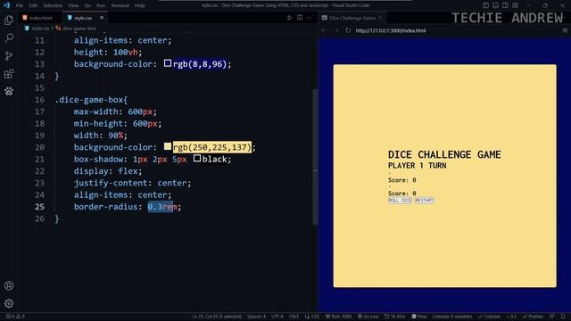Image resolution: width=571 pixels, height=321 pixels.
Task: Open the Help menu
Action: (140, 5)
